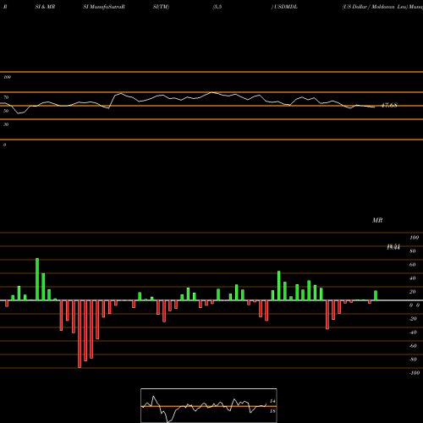Click the "(5,5" parameter text in header
This screenshot has width=423, height=423.
217,7
